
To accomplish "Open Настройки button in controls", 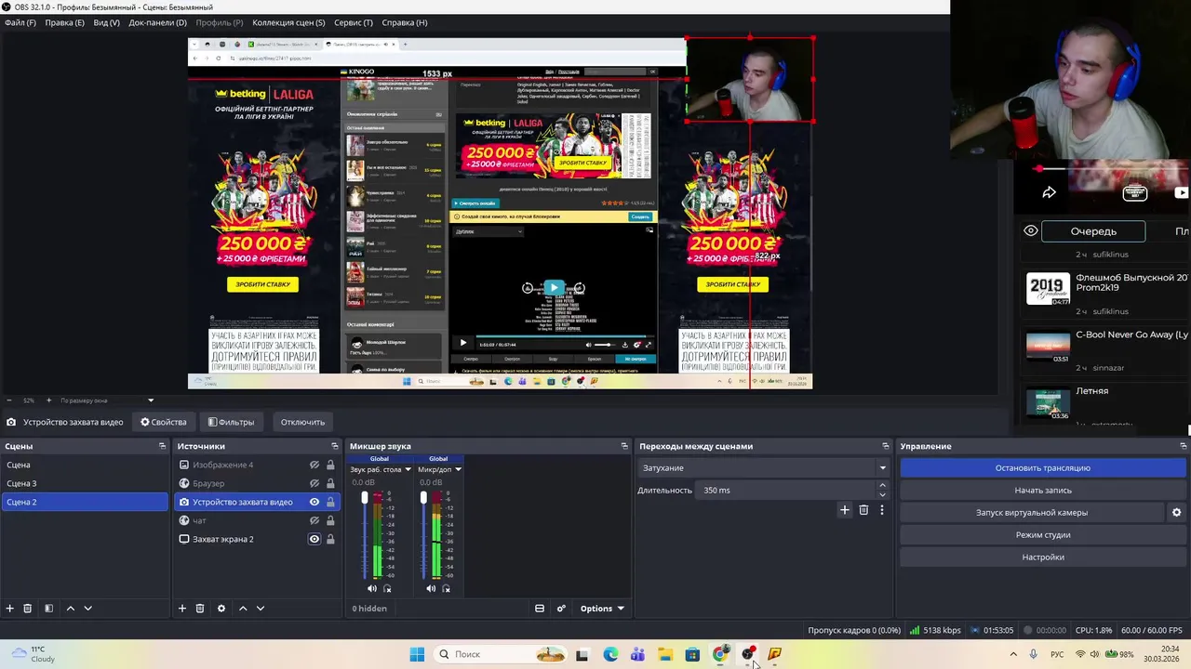I will click(x=1042, y=557).
